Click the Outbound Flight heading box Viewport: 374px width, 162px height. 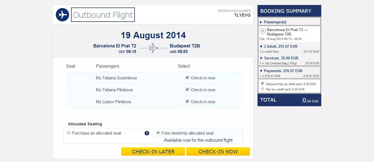pyautogui.click(x=103, y=15)
